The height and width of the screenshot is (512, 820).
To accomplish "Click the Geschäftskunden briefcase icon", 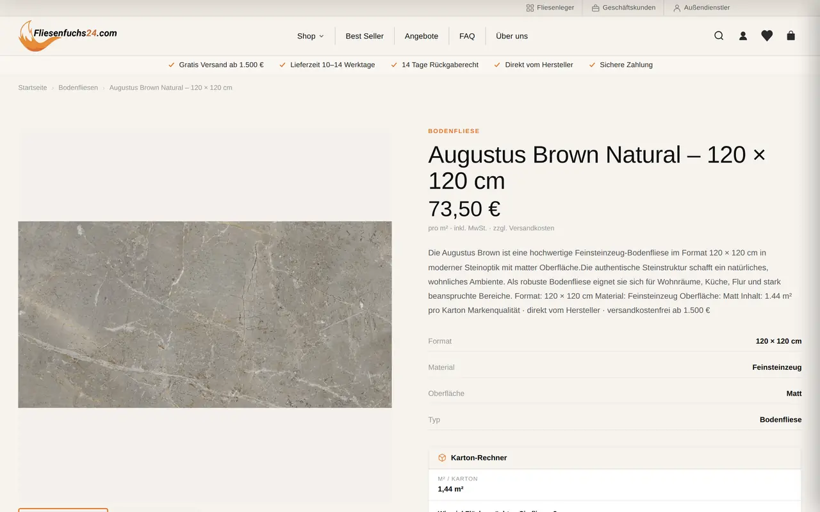I will coord(596,8).
